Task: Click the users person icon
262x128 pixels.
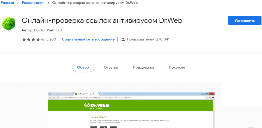Action: point(123,39)
